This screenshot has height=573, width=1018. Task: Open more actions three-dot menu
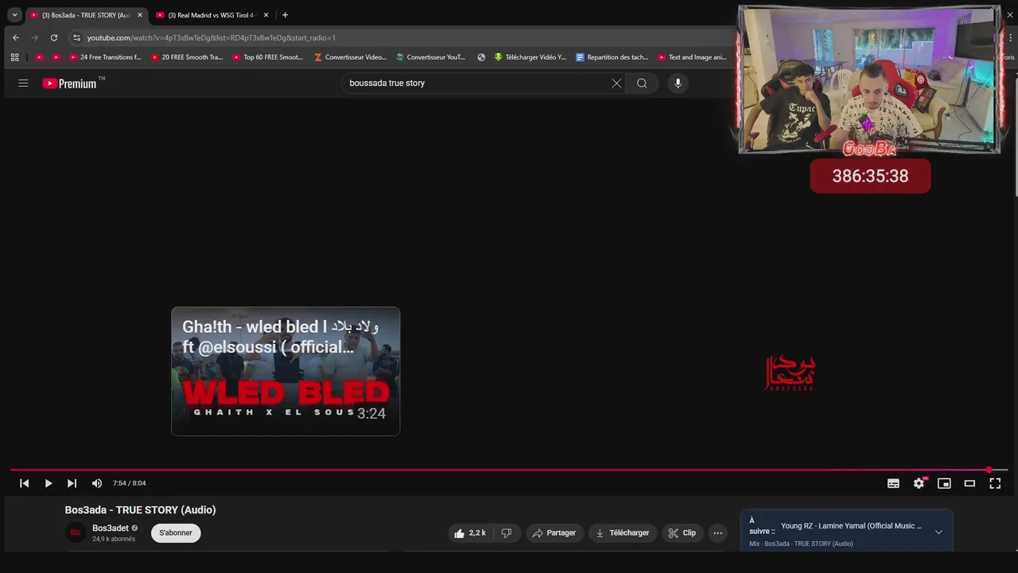pyautogui.click(x=717, y=533)
